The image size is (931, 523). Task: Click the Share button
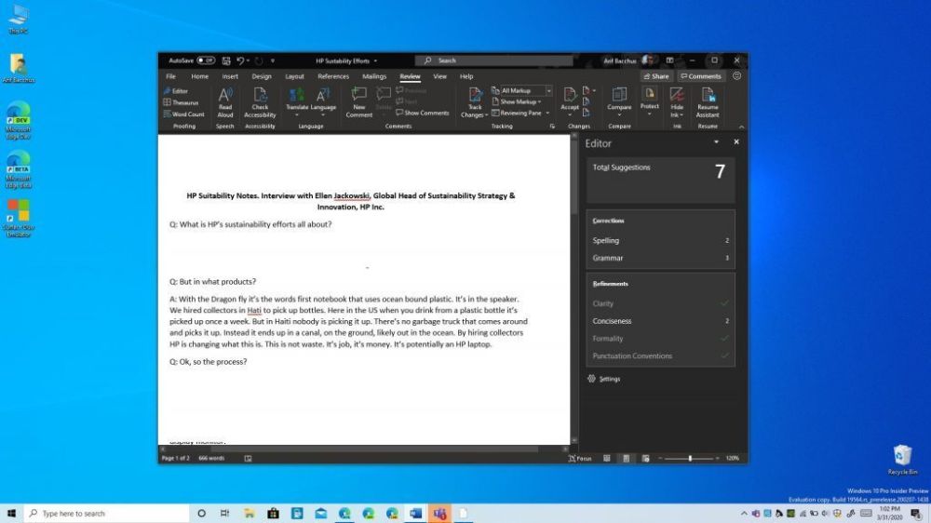(656, 76)
